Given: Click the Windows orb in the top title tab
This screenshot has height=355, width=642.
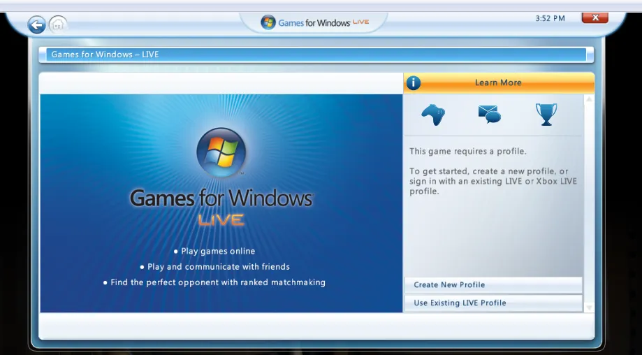Looking at the screenshot, I should [x=268, y=22].
